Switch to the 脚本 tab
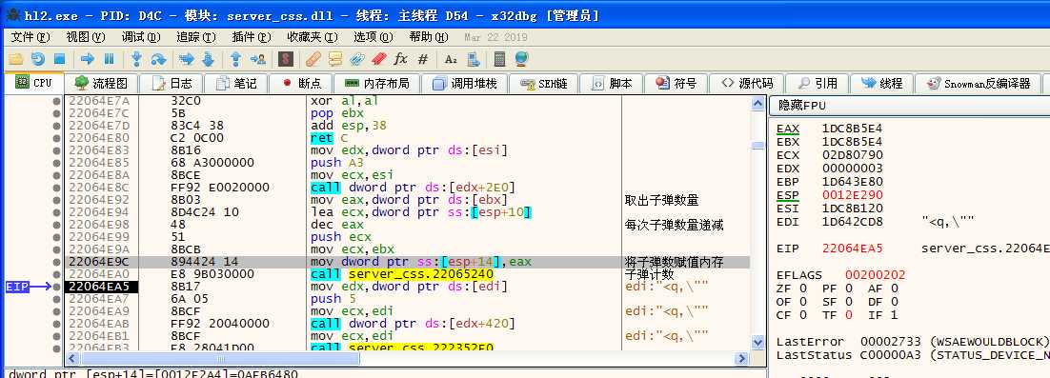This screenshot has height=378, width=1050. point(613,84)
